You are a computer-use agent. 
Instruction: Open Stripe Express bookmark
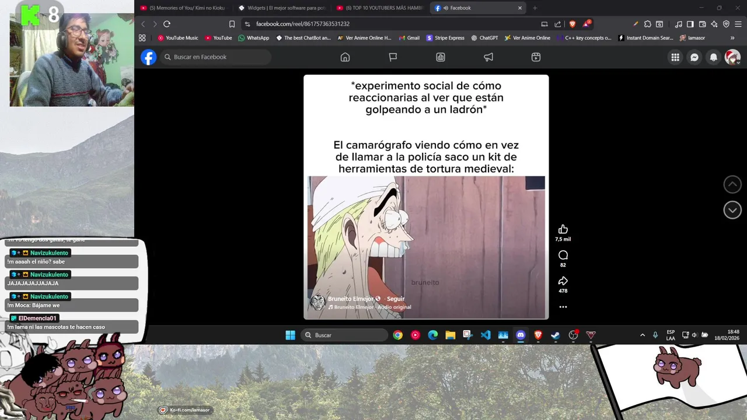click(x=445, y=38)
